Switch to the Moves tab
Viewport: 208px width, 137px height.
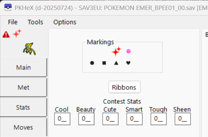pyautogui.click(x=23, y=127)
